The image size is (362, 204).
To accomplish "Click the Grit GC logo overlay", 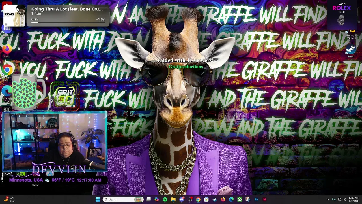I will tap(65, 96).
